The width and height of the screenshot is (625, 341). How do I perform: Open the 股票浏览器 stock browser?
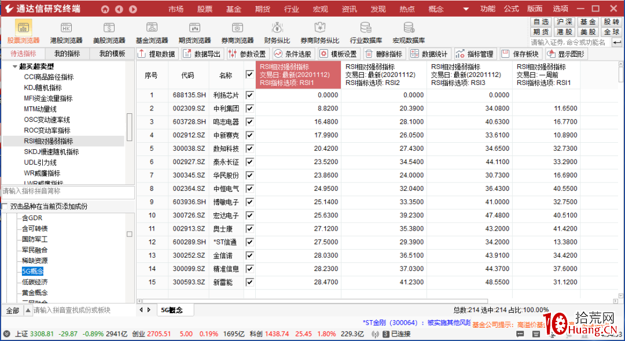(24, 32)
